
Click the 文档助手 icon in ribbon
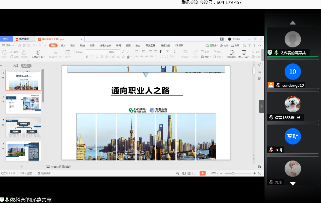coord(231,52)
